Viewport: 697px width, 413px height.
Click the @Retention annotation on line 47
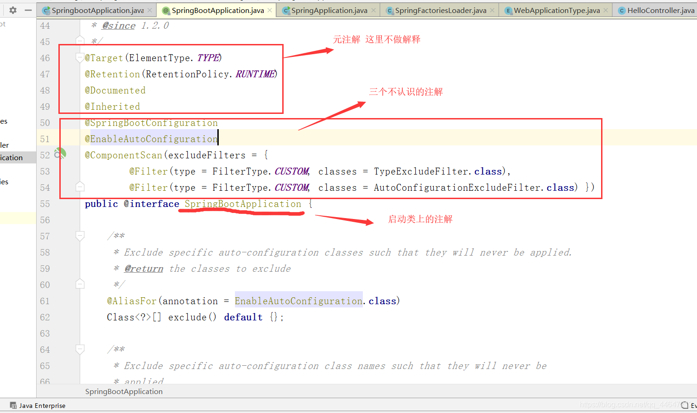[112, 74]
